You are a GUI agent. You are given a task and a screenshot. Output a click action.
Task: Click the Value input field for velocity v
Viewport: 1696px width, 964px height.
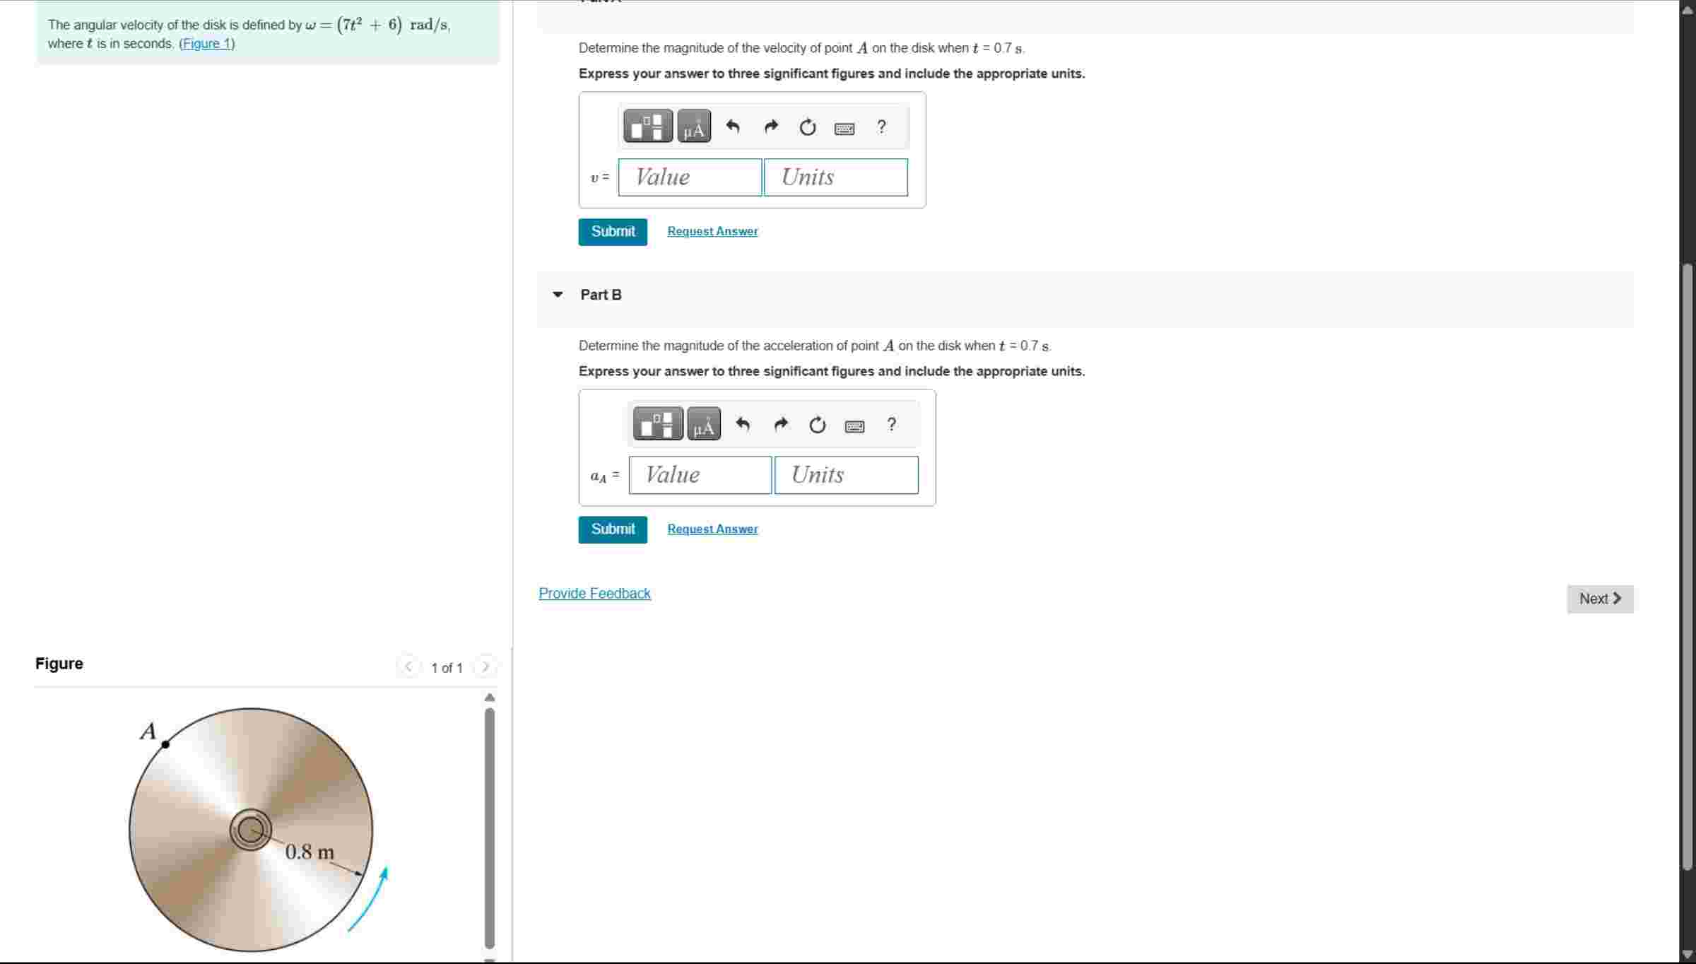tap(689, 177)
